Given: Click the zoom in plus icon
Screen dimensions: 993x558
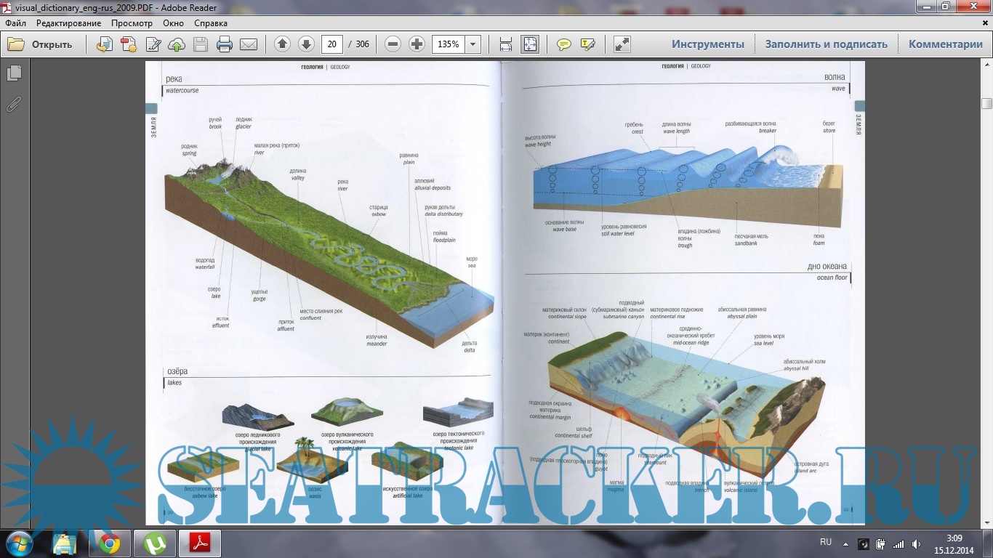Looking at the screenshot, I should [417, 44].
